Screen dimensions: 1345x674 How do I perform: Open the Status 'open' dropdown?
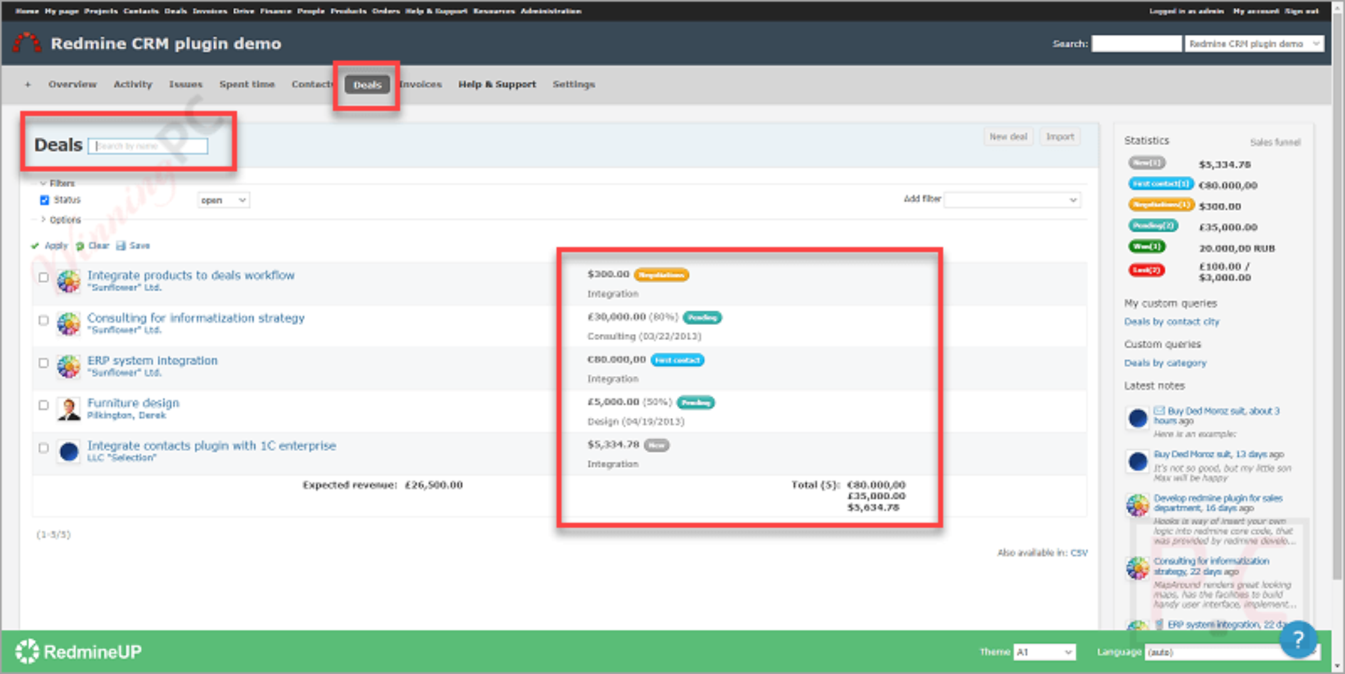coord(223,200)
